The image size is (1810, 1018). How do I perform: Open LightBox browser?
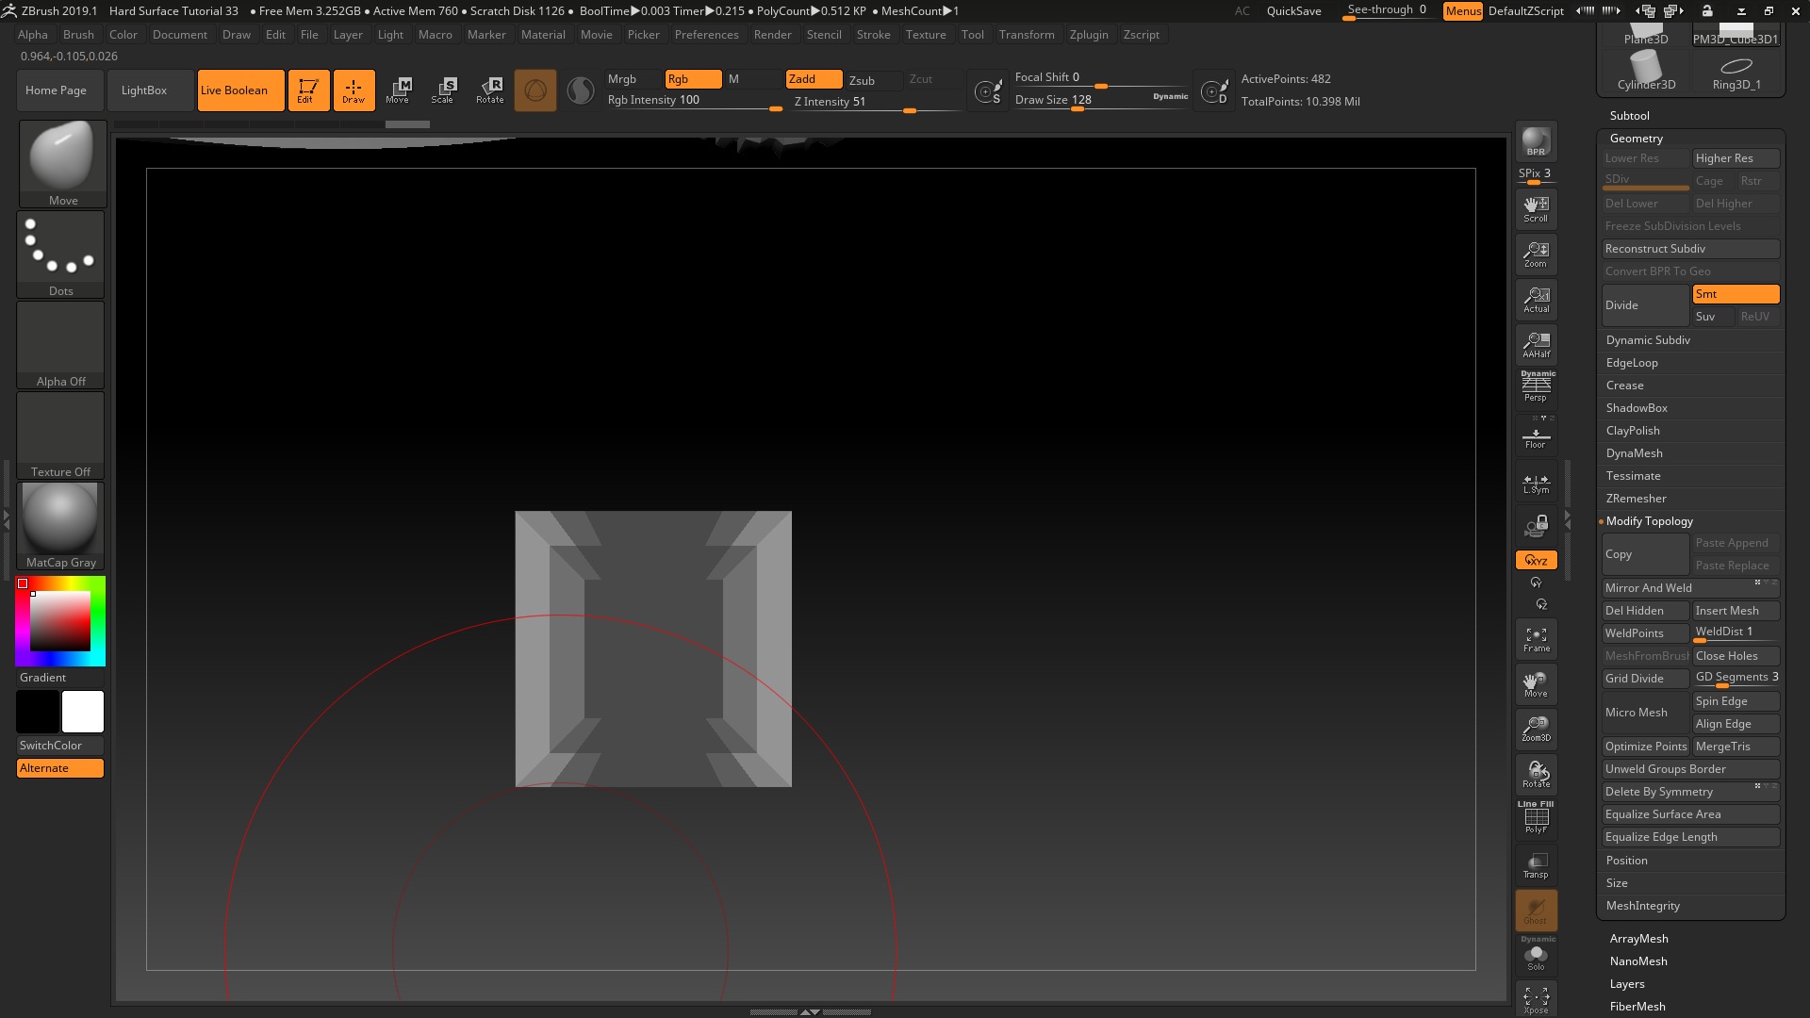(x=151, y=90)
